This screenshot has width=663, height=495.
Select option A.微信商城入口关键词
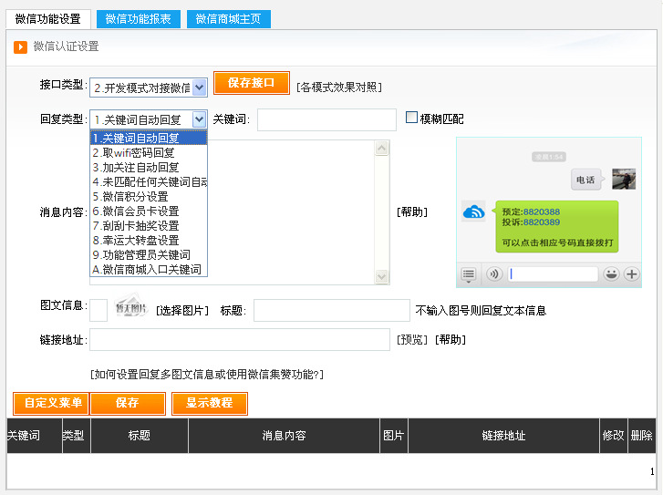(149, 269)
